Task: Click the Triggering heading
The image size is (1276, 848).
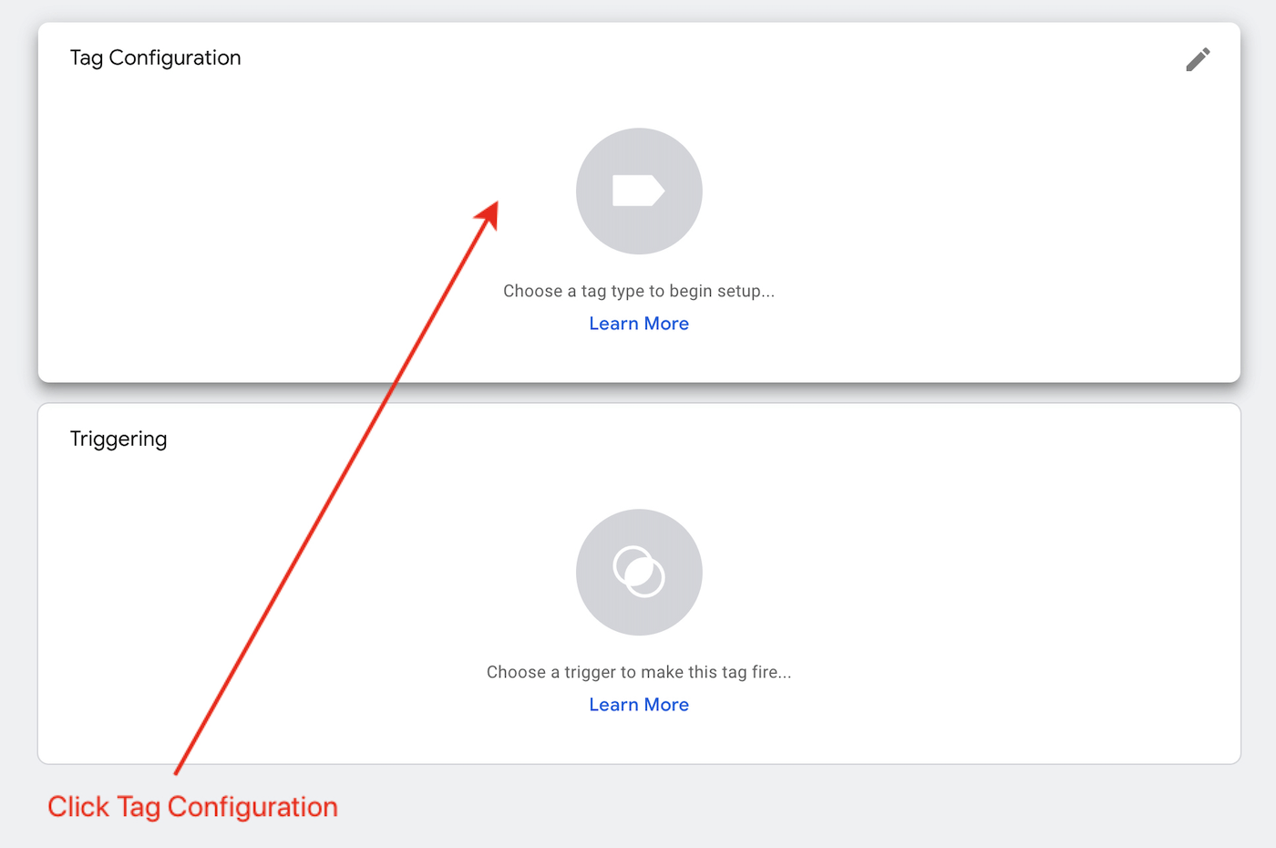Action: point(118,440)
